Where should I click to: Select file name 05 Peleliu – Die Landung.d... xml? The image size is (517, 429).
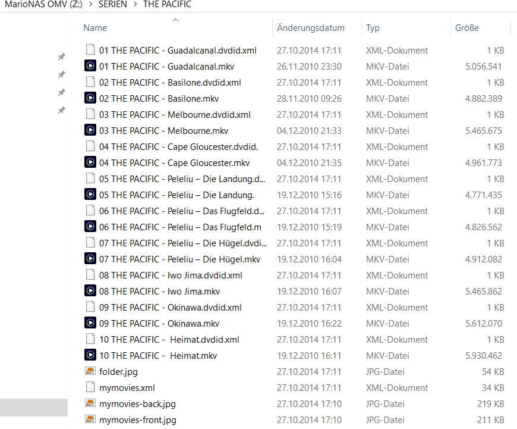point(182,179)
